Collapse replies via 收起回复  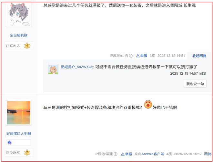point(199,56)
